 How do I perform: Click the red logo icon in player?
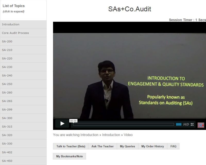(x=201, y=125)
